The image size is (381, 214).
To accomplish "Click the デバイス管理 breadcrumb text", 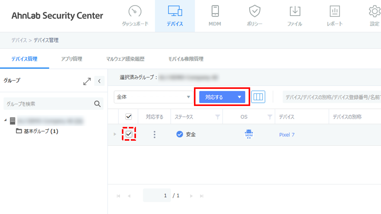I will tap(46, 40).
